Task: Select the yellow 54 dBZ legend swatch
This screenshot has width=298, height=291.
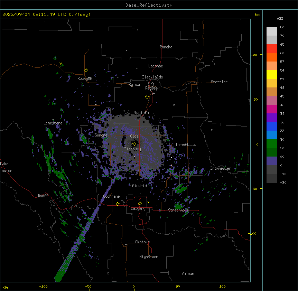Action: click(x=272, y=74)
